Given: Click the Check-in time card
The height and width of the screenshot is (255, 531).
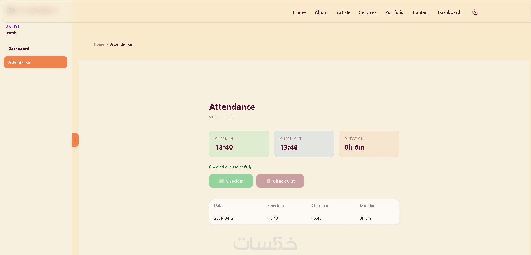Looking at the screenshot, I should click(x=239, y=144).
